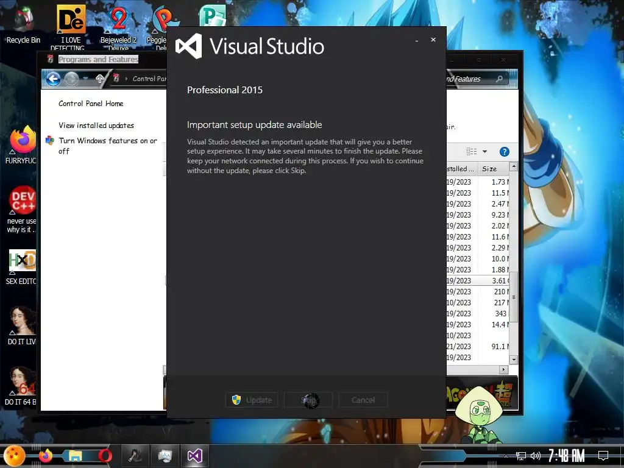Select the DO IT 64 B desktop shortcut
The height and width of the screenshot is (468, 624).
coord(21,385)
